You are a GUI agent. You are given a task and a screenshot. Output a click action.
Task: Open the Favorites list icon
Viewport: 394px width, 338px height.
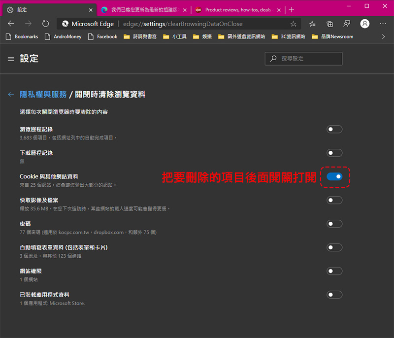(x=312, y=24)
